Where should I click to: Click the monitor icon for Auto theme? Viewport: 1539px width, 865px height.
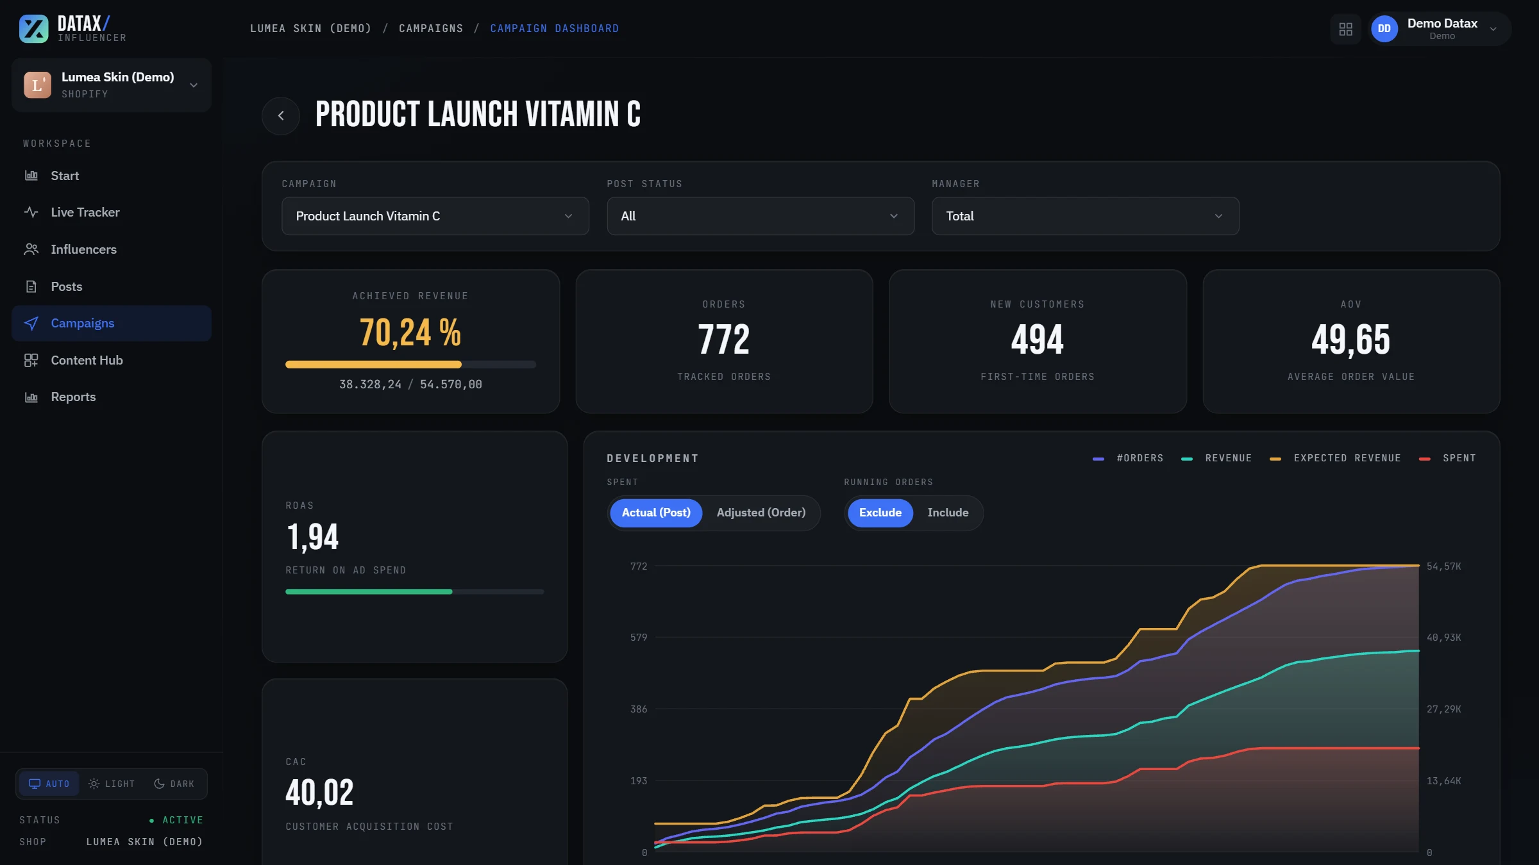35,784
